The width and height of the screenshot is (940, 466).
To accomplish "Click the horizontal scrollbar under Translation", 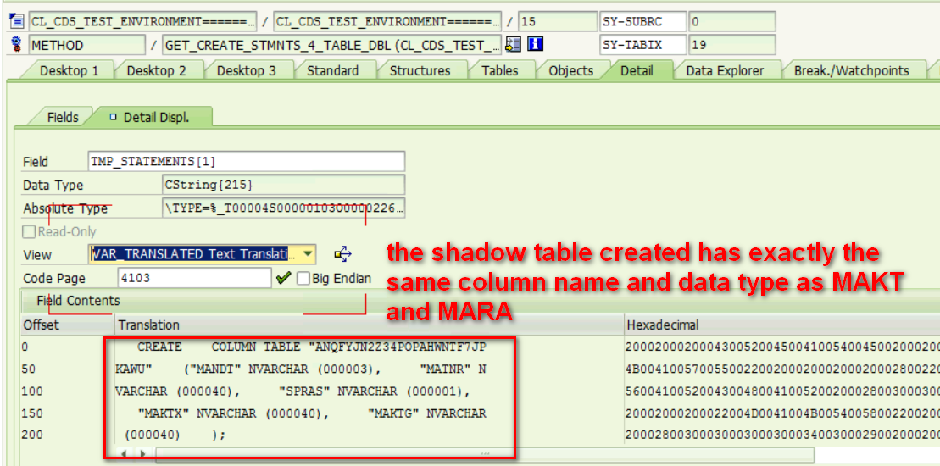I will [484, 454].
